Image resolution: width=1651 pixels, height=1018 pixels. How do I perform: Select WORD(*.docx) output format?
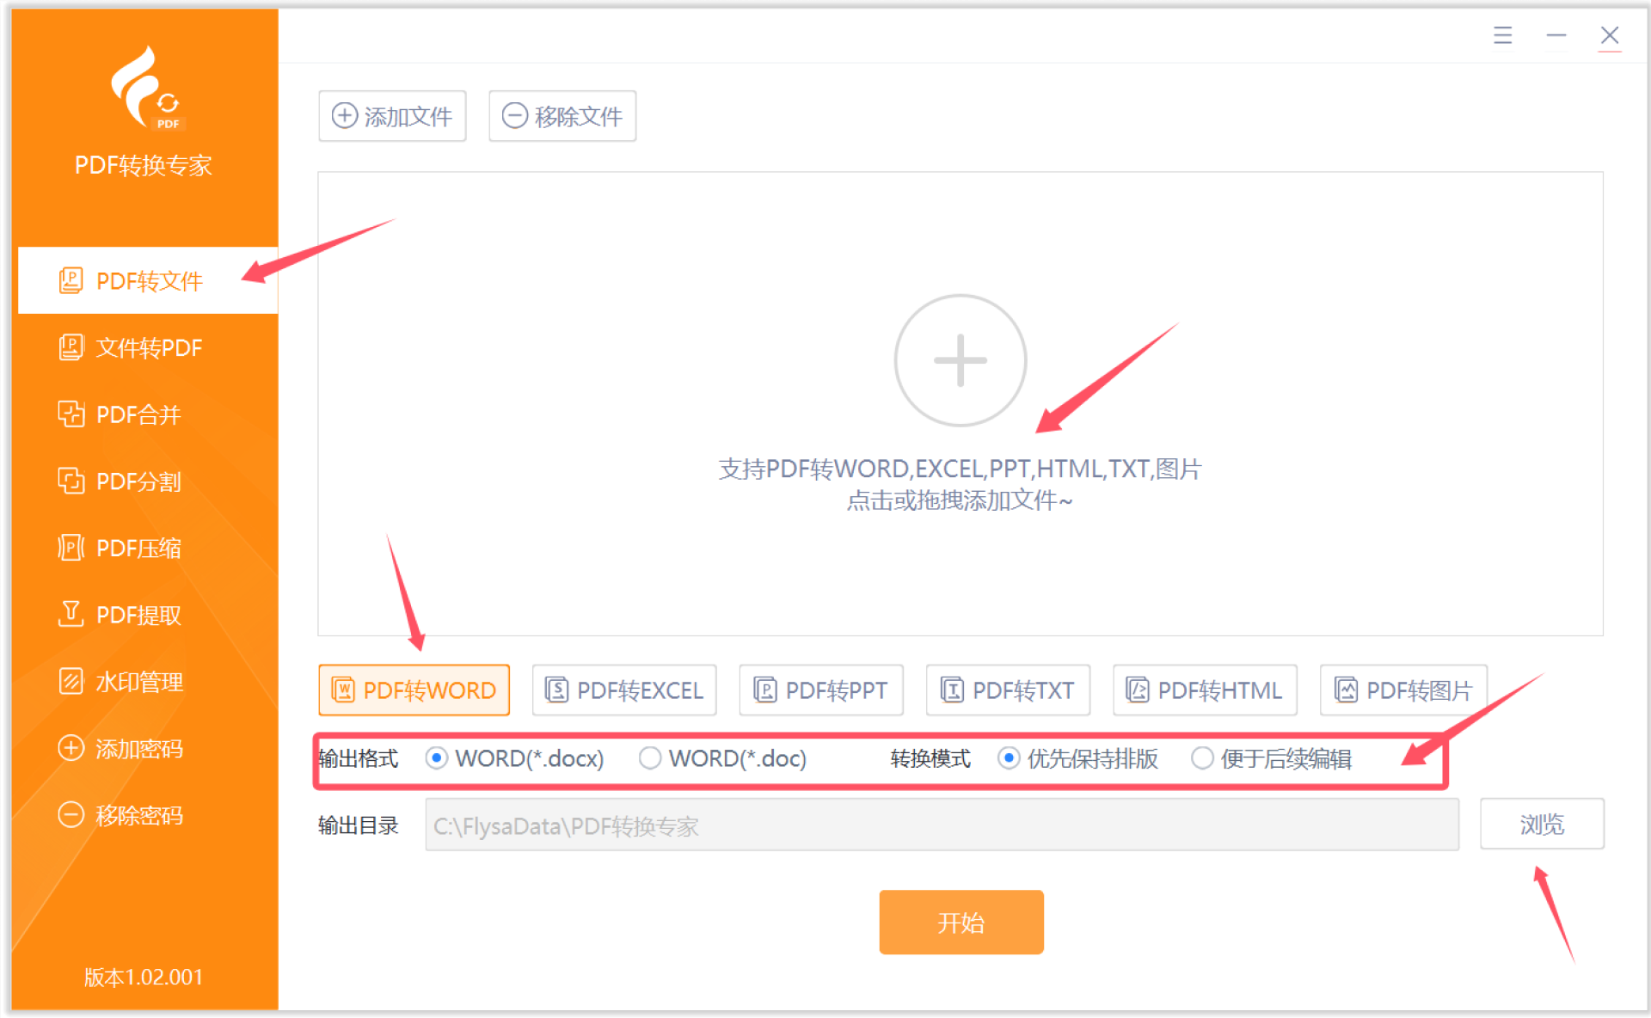pos(437,758)
